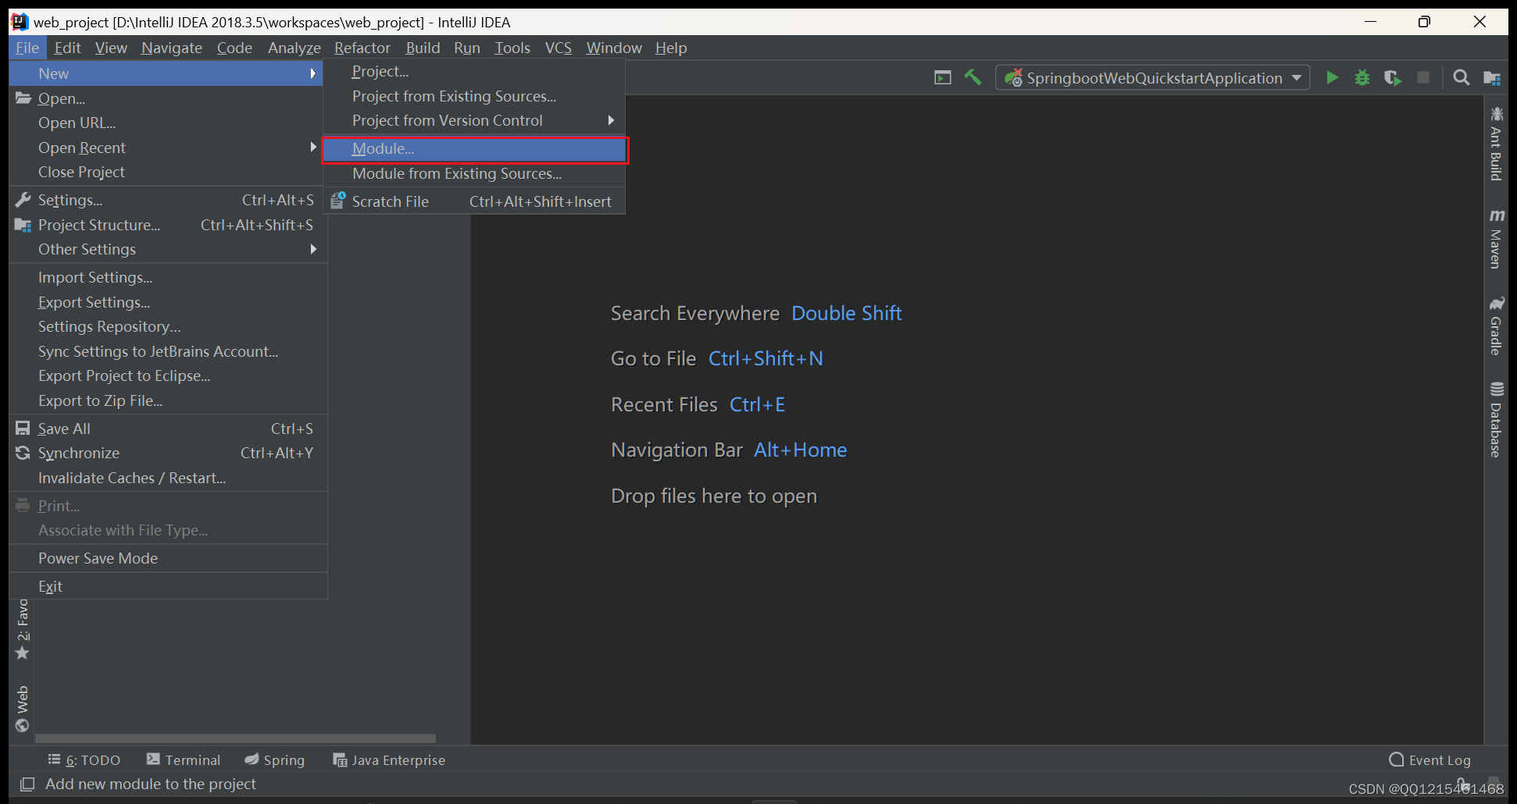Choose Export Project to Eclipse...
The image size is (1517, 804).
point(168,375)
